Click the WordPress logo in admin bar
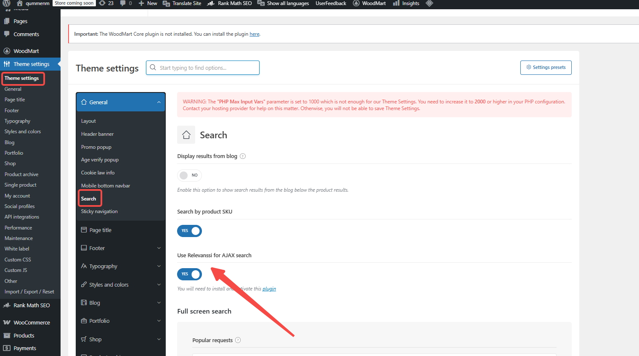639x356 pixels. tap(7, 3)
